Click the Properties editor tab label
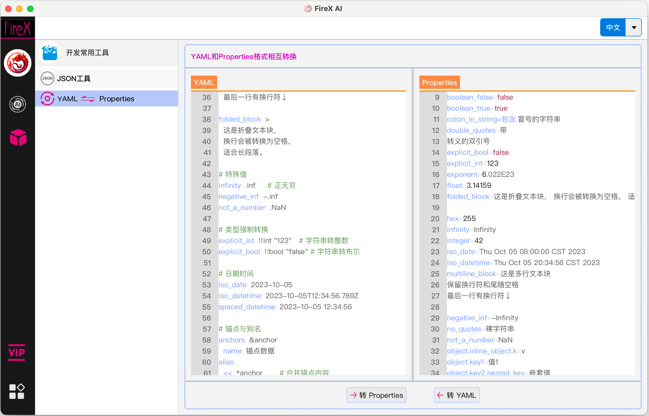 [x=440, y=82]
